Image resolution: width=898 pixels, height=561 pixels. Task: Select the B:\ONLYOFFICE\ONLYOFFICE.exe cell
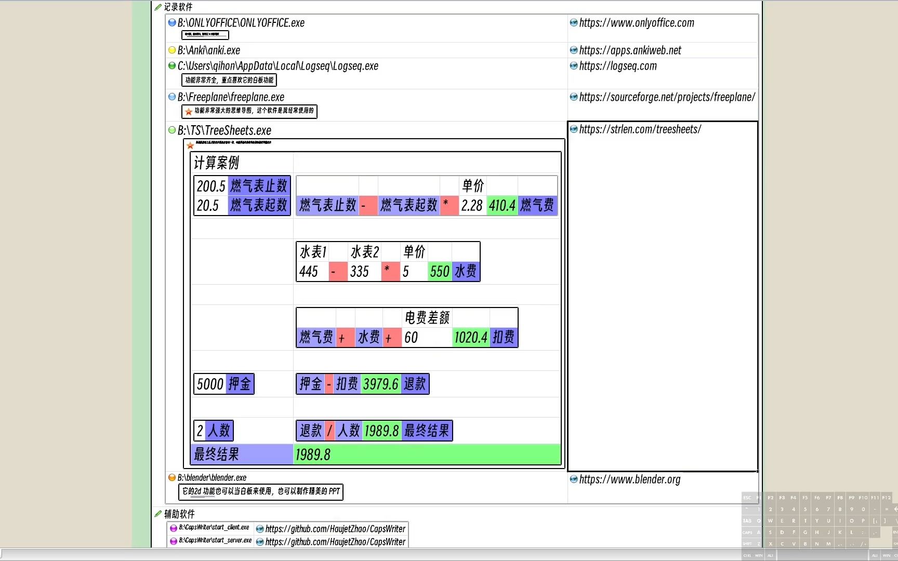coord(241,23)
